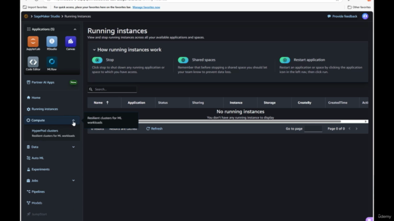Click the search magnifier icon
Screen dimensions: 394x221
[90, 89]
